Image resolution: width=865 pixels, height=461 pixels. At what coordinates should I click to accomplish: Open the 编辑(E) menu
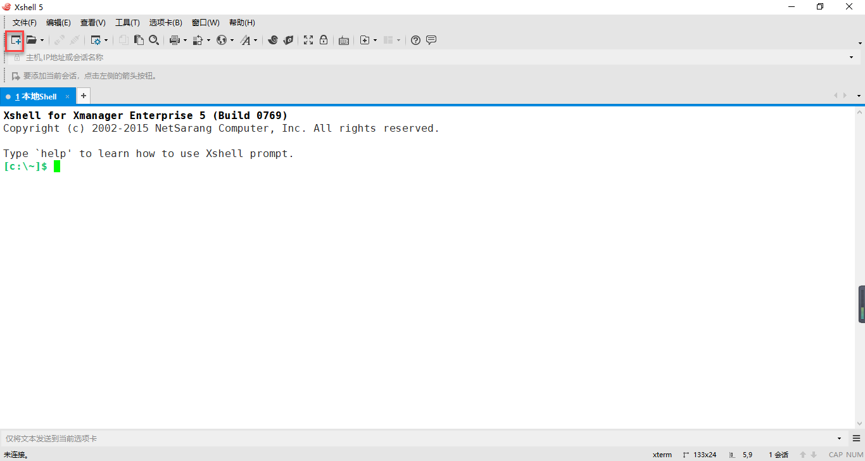click(58, 23)
